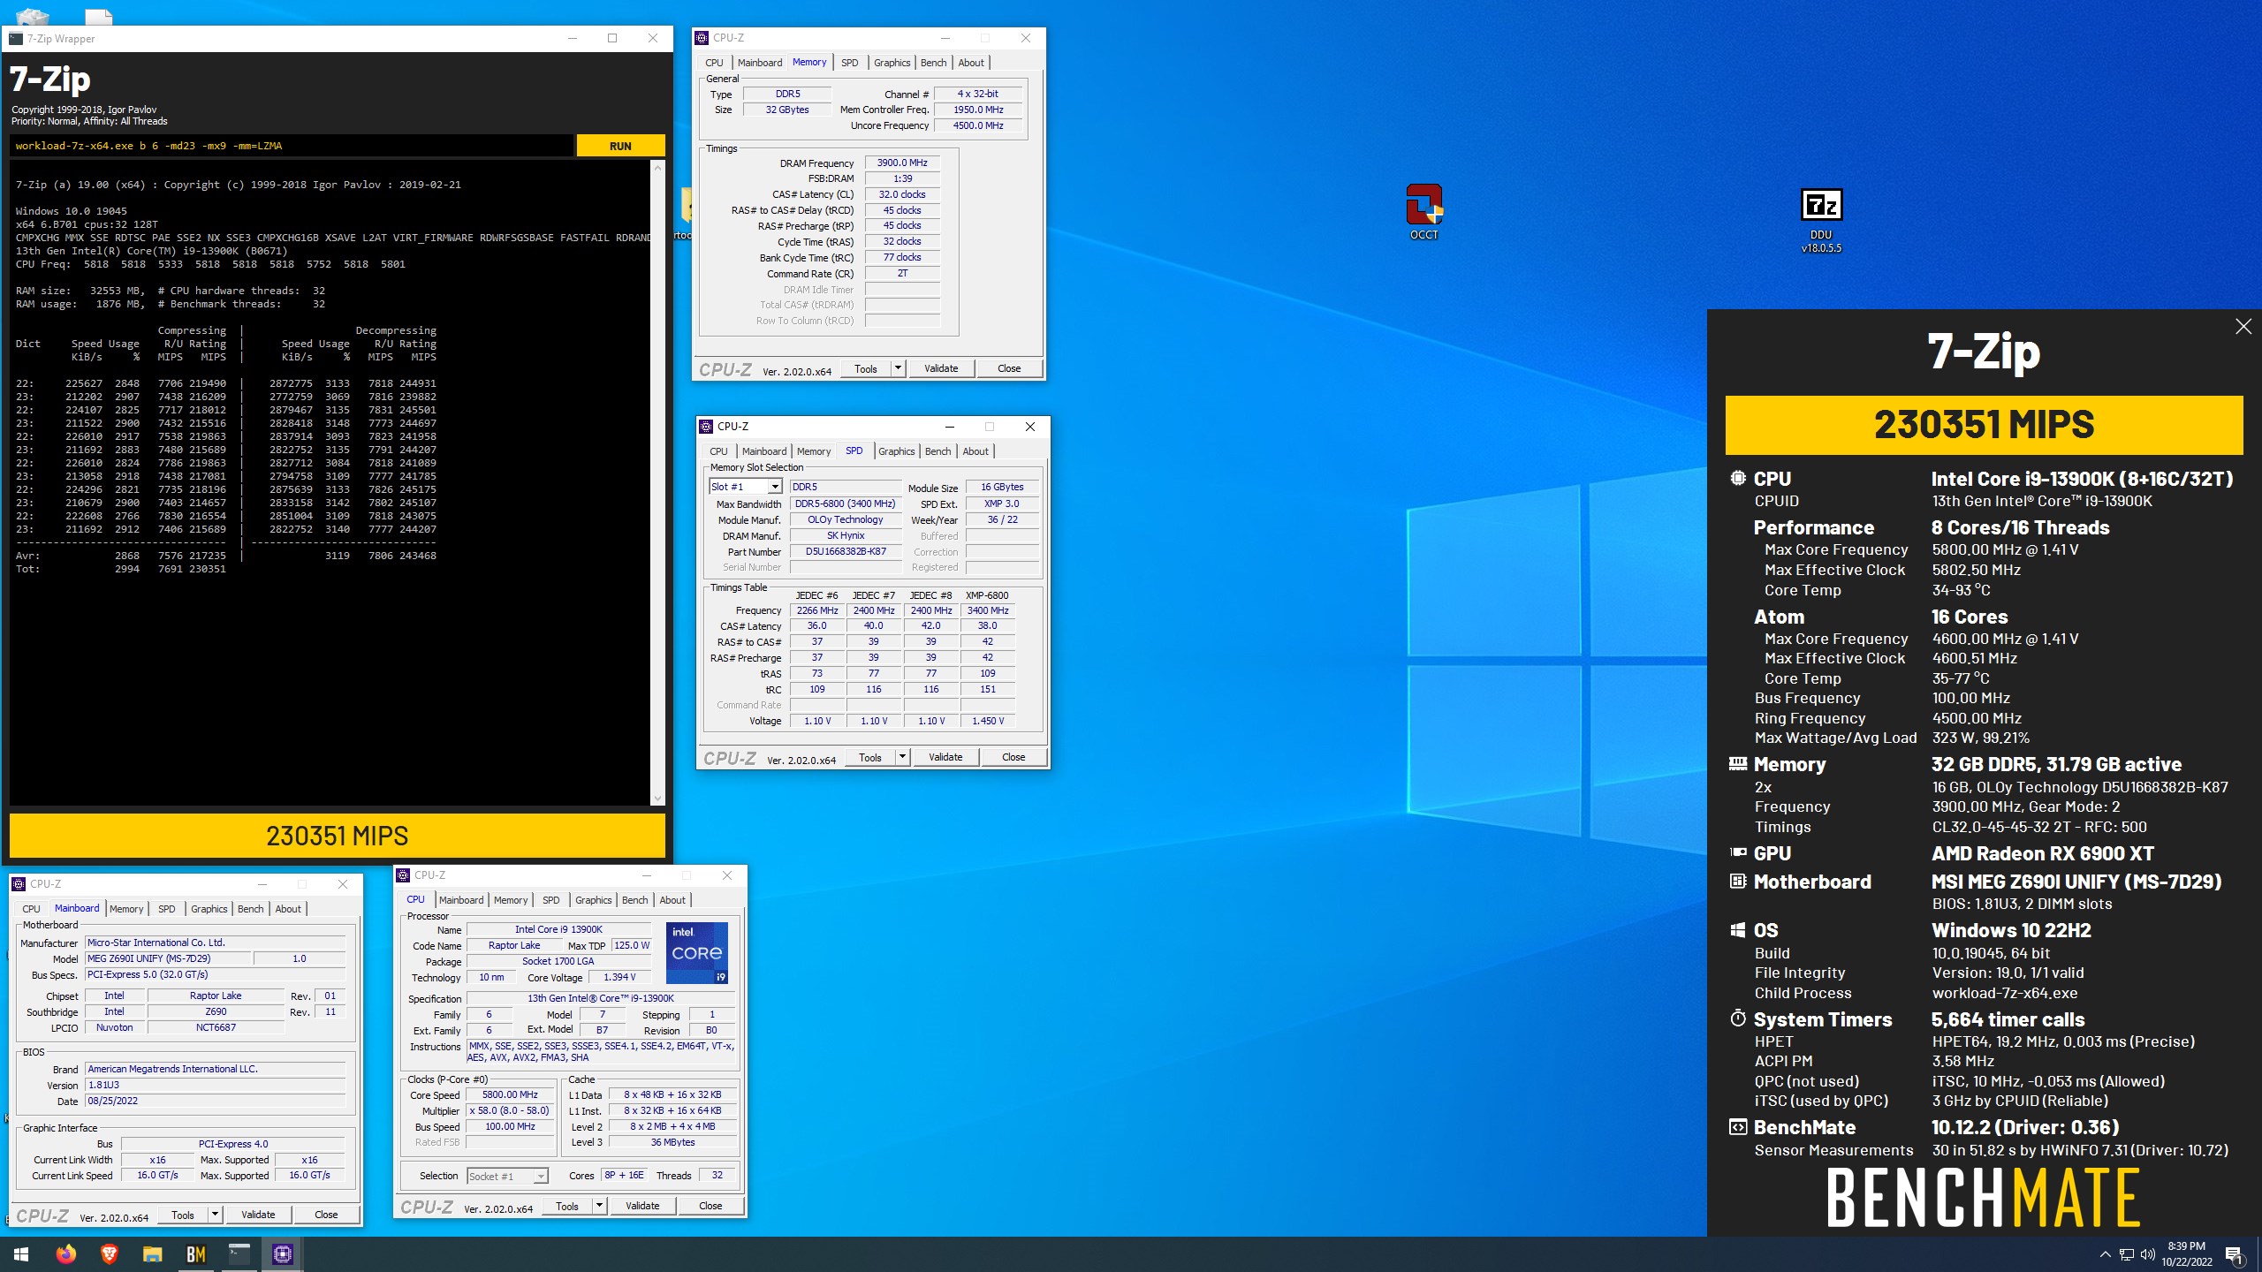This screenshot has height=1272, width=2262.
Task: Switch to BenchMate taskbar icon
Action: (x=195, y=1253)
